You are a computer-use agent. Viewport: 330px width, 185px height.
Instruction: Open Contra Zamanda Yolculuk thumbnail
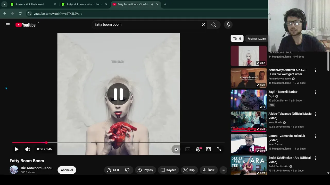[249, 144]
